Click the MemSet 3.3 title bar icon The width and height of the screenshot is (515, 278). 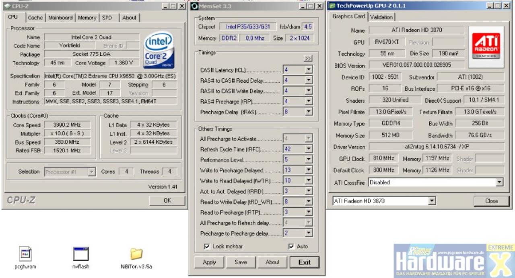[x=194, y=6]
